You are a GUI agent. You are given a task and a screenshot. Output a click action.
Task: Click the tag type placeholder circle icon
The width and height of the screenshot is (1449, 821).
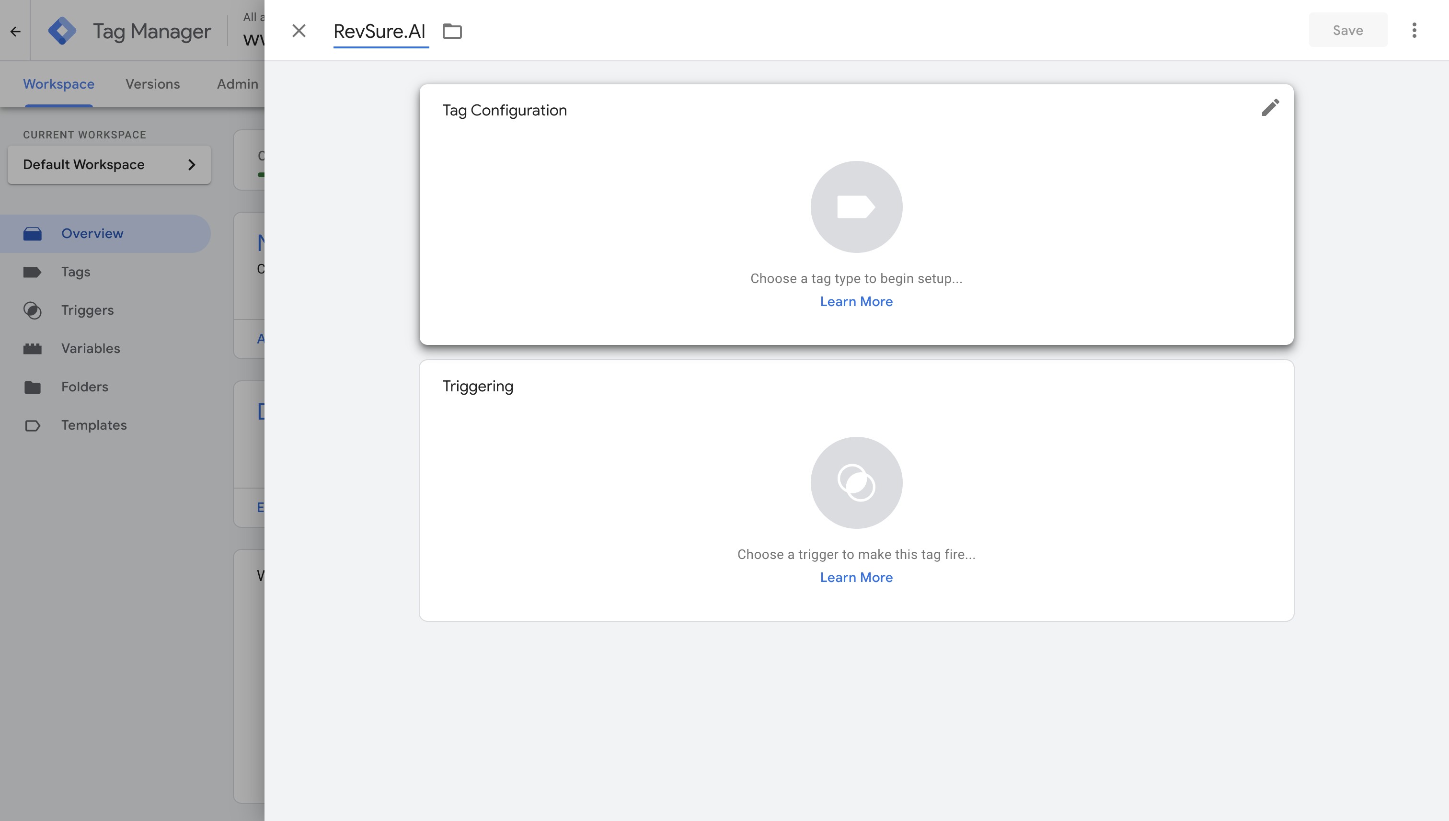pos(856,207)
